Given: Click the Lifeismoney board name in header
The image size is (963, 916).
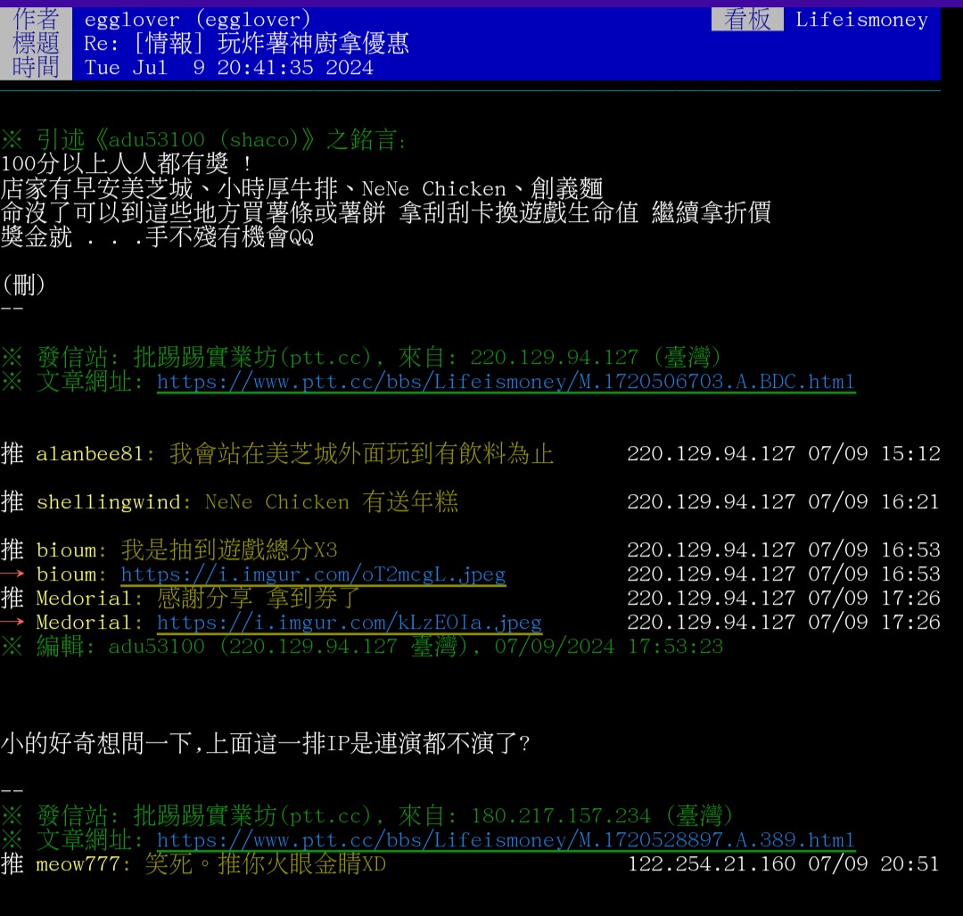Looking at the screenshot, I should [x=861, y=20].
